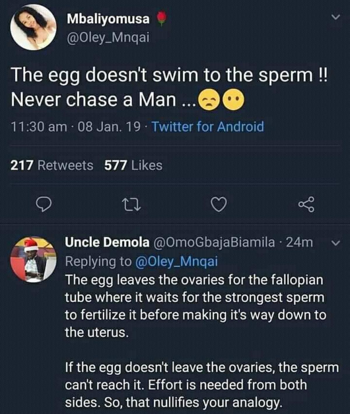The width and height of the screenshot is (350, 414).
Task: Click the @Oley_Mnqai handle under Mbaliyomusa
Action: (x=108, y=37)
